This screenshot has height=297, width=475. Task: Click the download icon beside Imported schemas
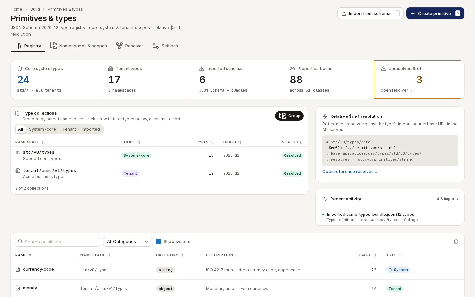(202, 69)
